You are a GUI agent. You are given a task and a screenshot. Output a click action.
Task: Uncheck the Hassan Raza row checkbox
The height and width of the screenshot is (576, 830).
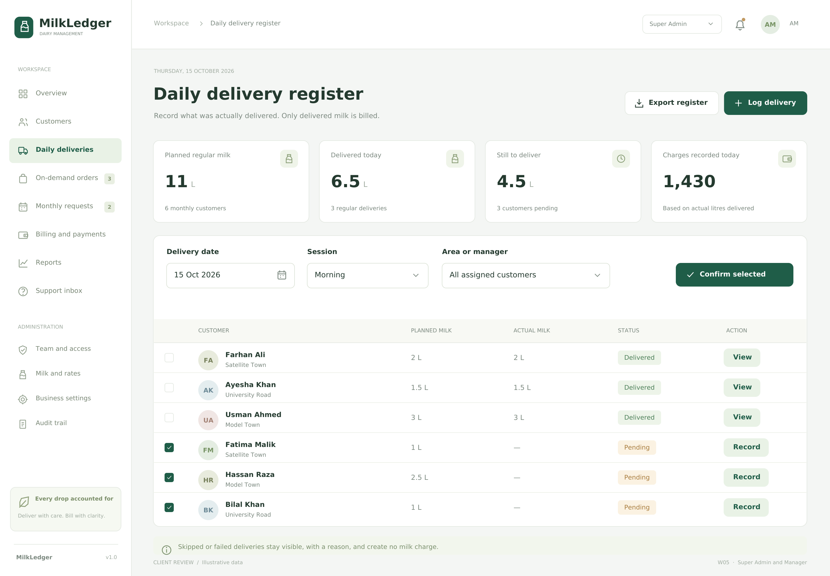(x=169, y=478)
